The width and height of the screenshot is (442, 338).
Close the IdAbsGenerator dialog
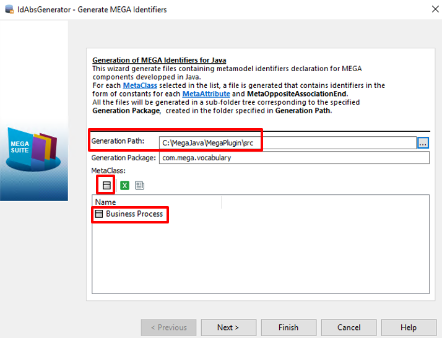(x=435, y=9)
